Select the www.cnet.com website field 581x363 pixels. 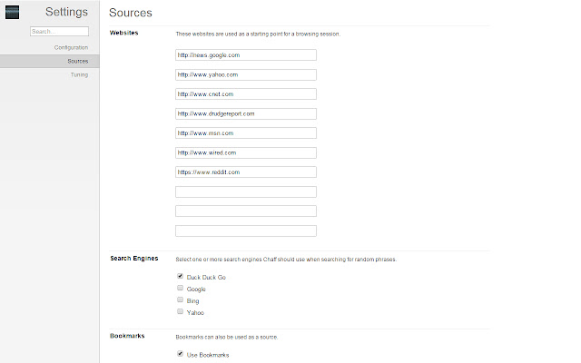pos(246,93)
